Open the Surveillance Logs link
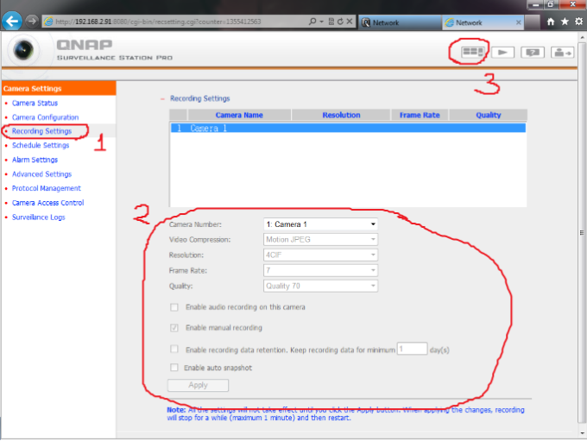587x441 pixels. click(38, 217)
